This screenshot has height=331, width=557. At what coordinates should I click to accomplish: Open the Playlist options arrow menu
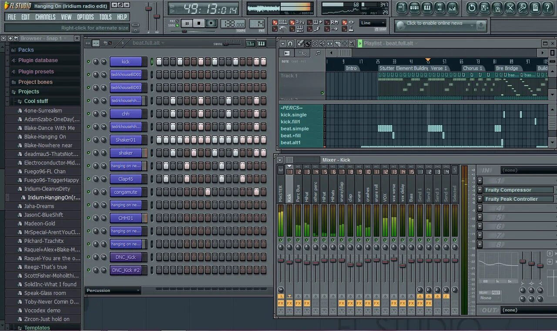click(x=282, y=43)
